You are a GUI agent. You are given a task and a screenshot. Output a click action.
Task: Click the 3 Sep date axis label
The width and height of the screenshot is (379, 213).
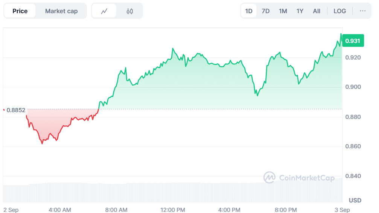342,210
